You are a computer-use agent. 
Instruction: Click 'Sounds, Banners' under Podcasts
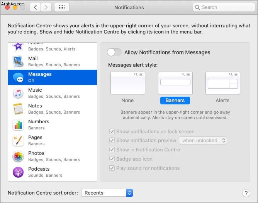pos(45,175)
